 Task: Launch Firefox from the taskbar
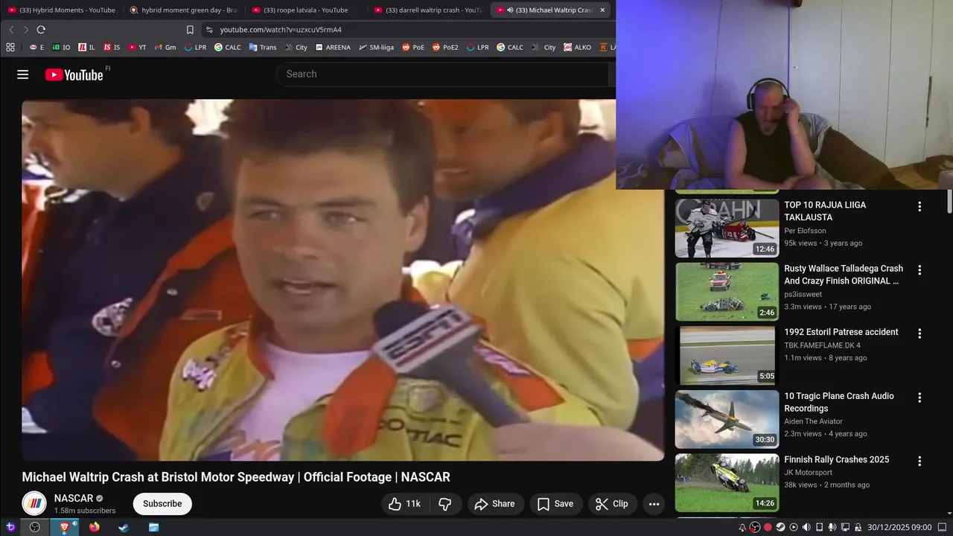tap(94, 527)
